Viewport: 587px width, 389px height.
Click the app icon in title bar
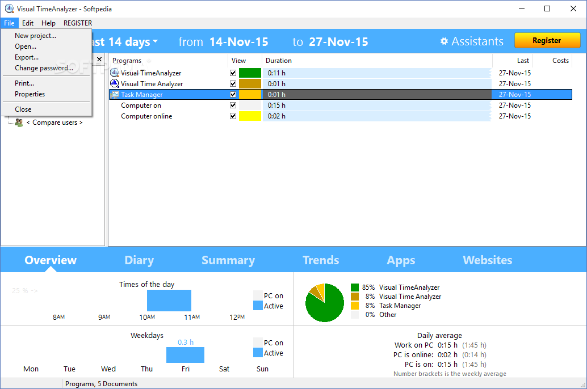point(9,9)
